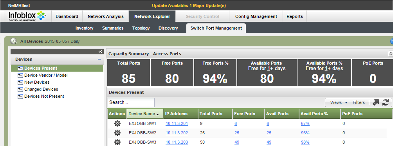Open the Reports tab

295,16
